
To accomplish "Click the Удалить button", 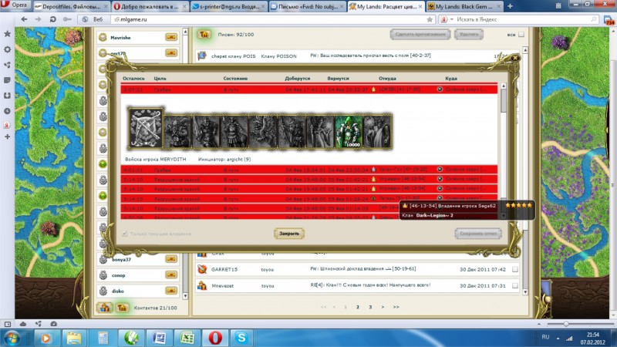I will pos(469,34).
